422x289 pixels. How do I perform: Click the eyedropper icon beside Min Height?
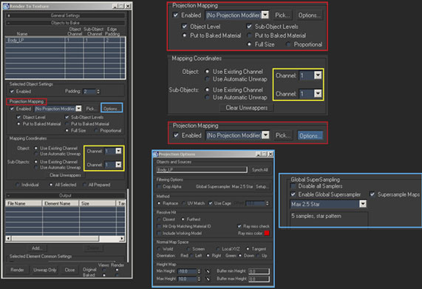pyautogui.click(x=208, y=271)
